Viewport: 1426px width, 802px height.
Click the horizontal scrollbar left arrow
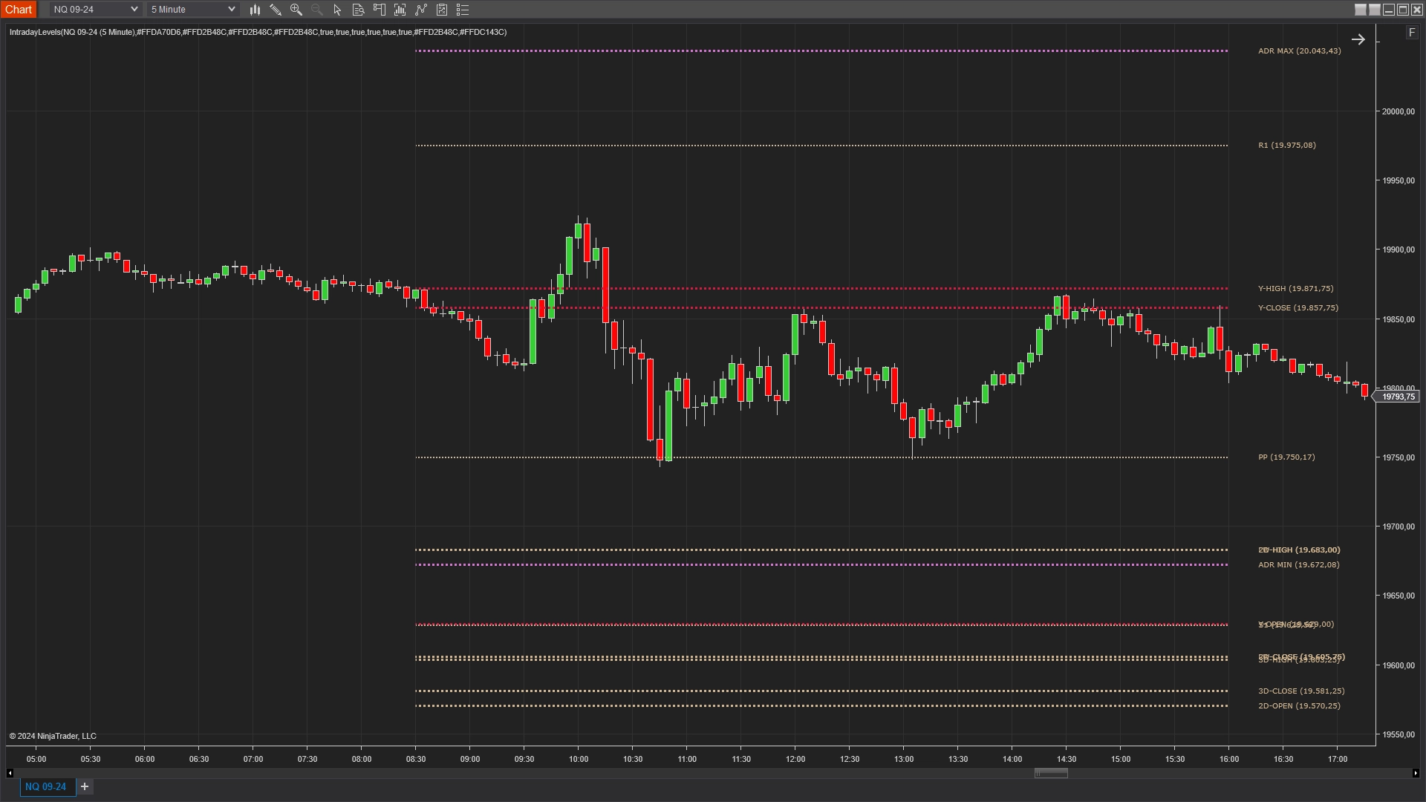10,773
